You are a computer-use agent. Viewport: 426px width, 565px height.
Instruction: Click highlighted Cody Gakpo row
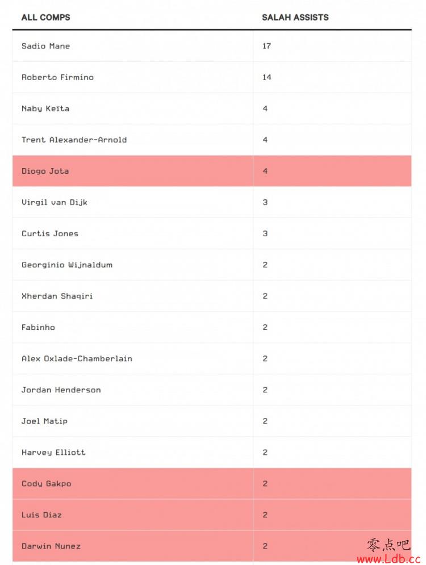coord(212,484)
